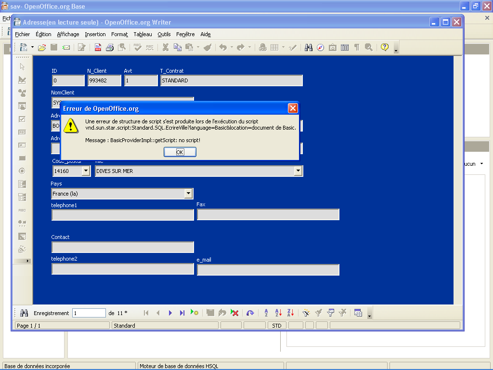Open the Pays France (la) dropdown
Viewport: 493px width, 370px height.
click(x=188, y=193)
